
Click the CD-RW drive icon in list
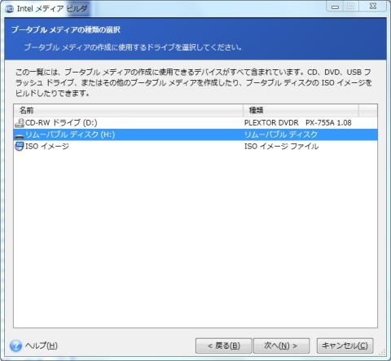tap(20, 123)
